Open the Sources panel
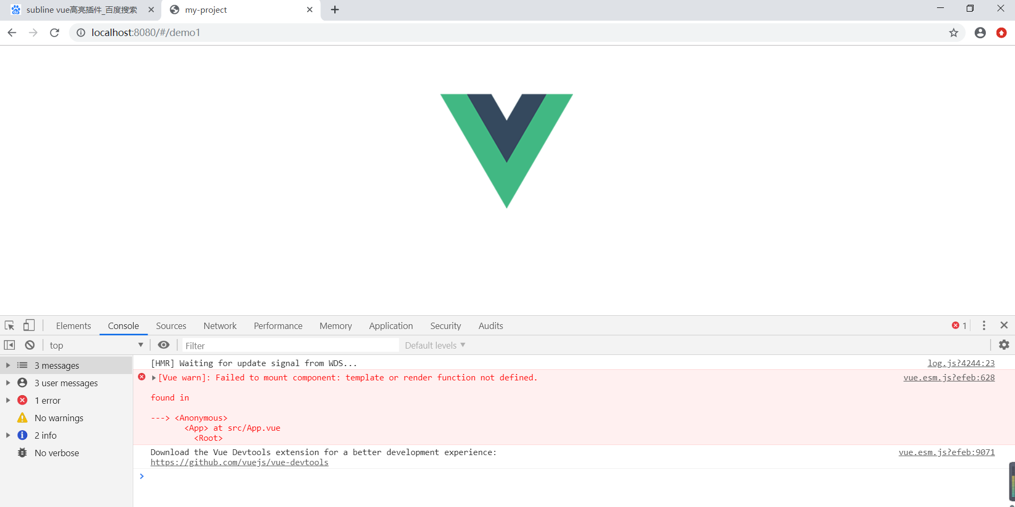This screenshot has width=1015, height=507. (x=171, y=326)
